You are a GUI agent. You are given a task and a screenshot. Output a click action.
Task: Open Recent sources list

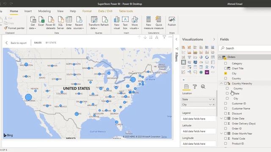click(79, 22)
